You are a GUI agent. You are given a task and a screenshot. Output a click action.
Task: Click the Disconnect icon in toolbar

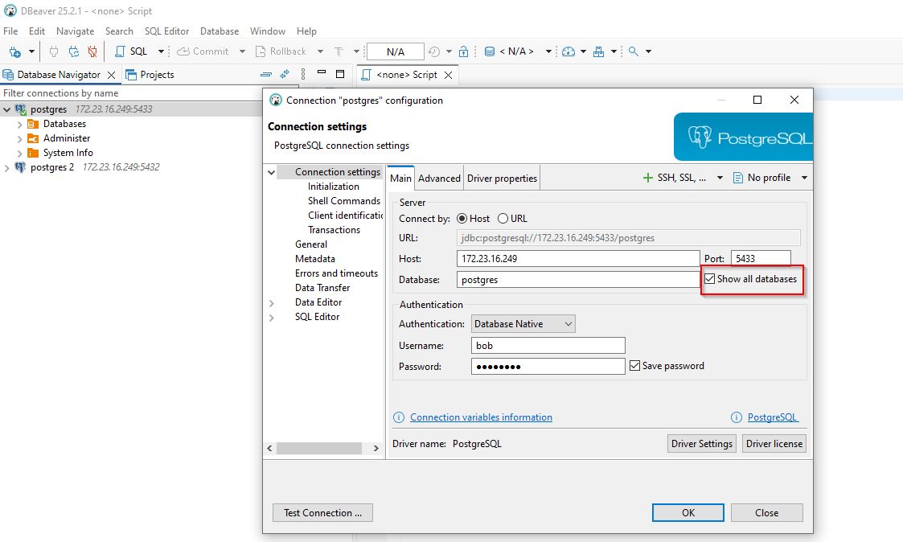(92, 51)
